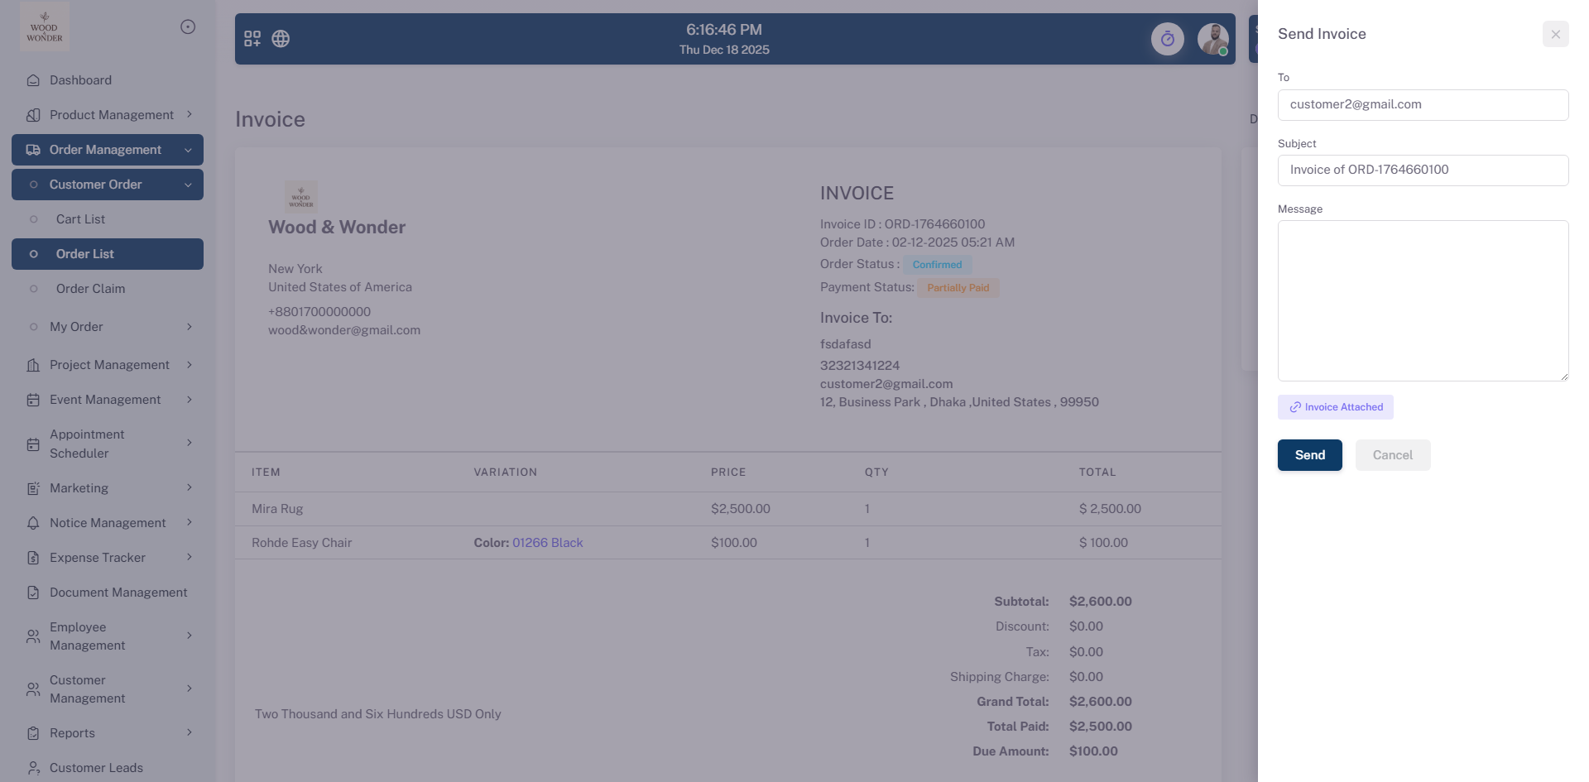Click the 01266 Black color variation link

pos(547,543)
